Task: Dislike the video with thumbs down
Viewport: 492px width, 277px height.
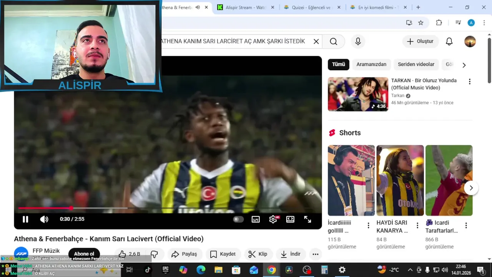Action: 154,254
